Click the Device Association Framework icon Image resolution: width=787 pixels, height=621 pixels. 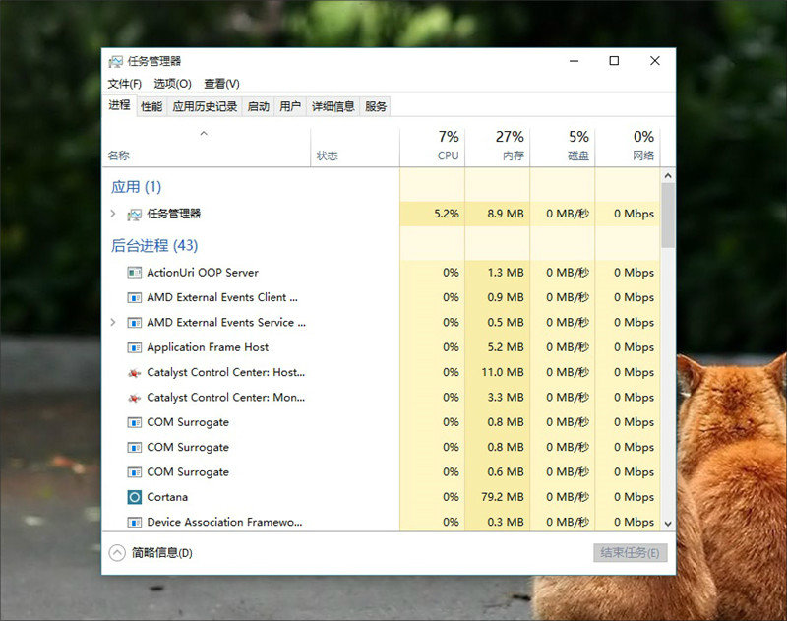134,523
